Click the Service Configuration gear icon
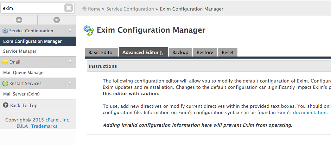The width and height of the screenshot is (331, 145). 5,31
